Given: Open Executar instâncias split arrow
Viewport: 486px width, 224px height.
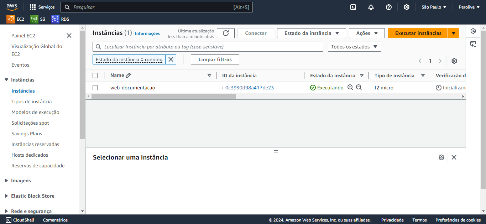Looking at the screenshot, I should 454,33.
